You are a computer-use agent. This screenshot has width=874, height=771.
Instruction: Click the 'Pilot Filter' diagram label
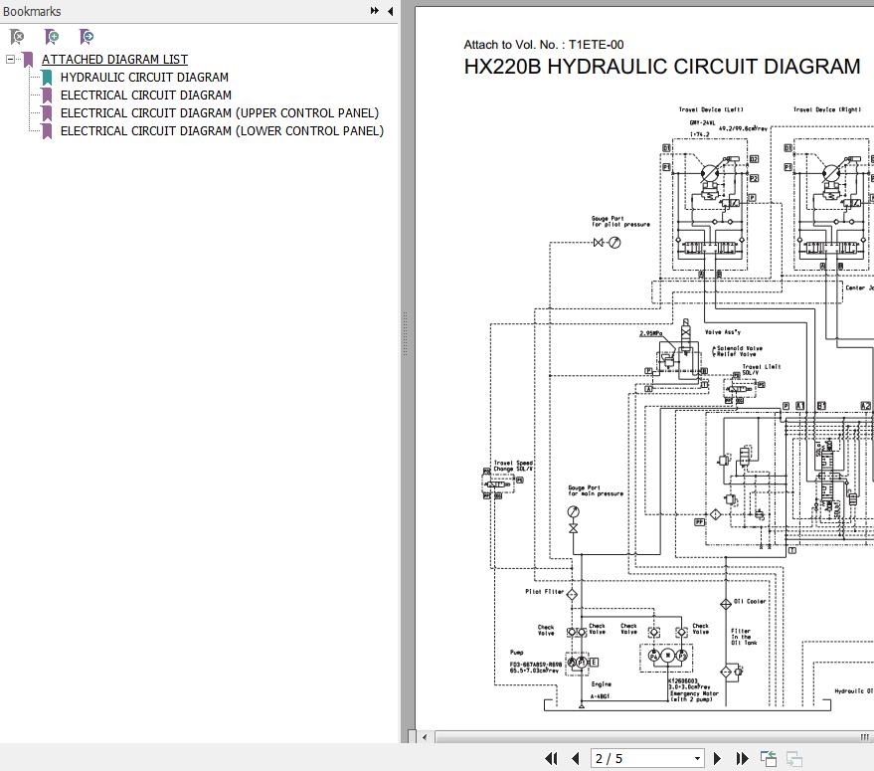545,591
